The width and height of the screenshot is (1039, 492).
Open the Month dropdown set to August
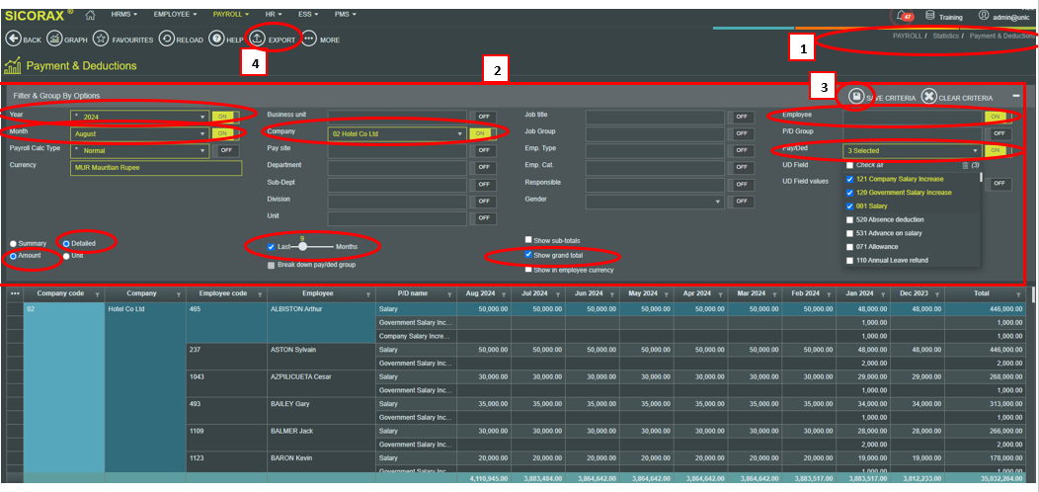pos(202,133)
